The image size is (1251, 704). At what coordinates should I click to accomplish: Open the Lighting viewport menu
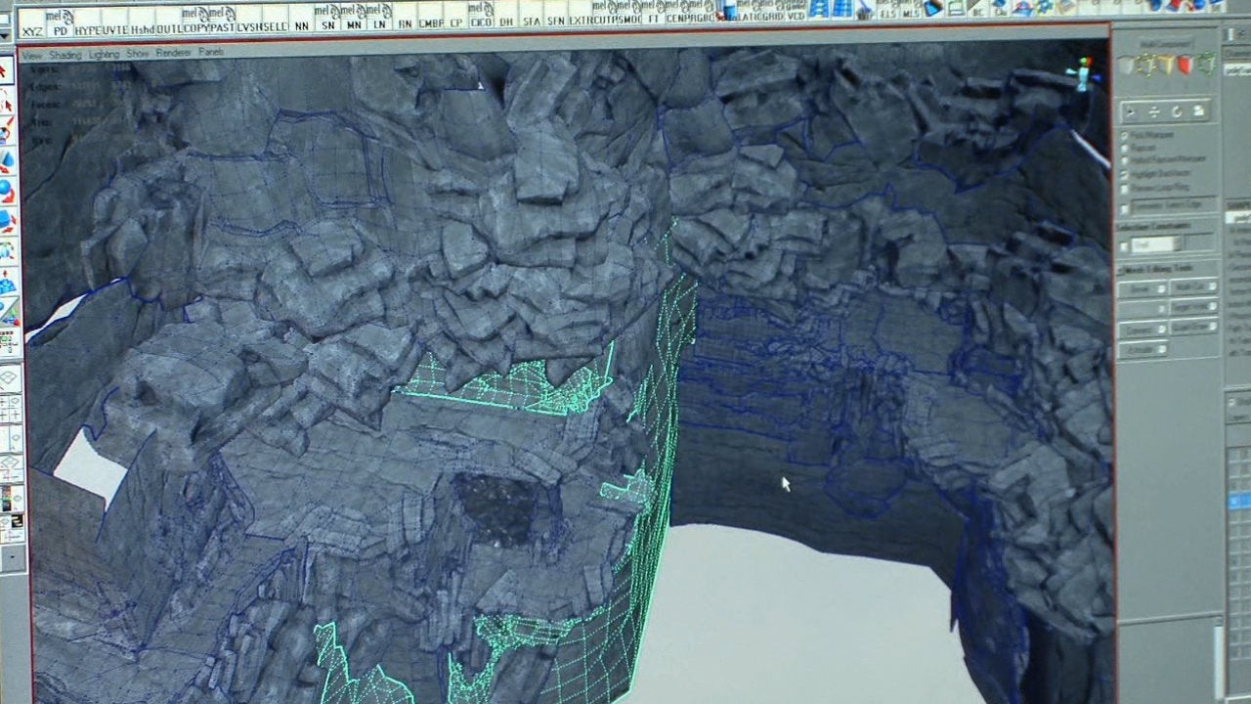104,55
